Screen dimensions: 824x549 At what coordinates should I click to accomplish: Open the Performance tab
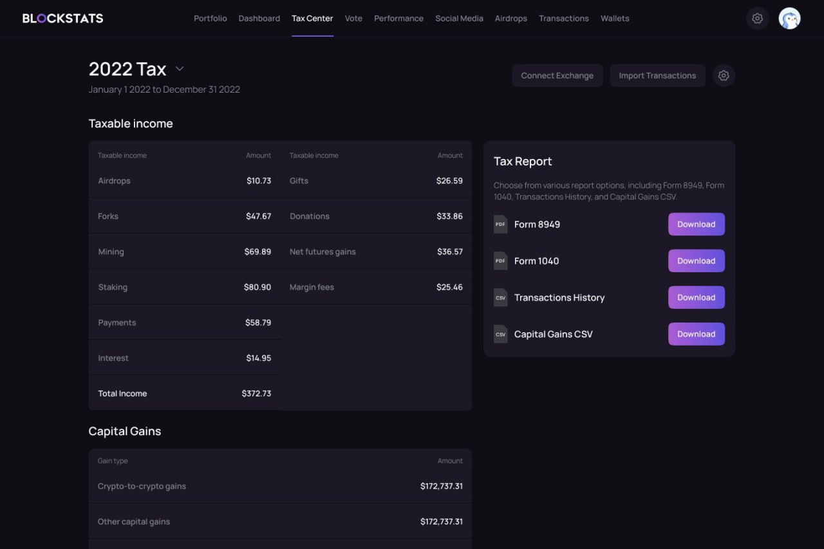pyautogui.click(x=398, y=18)
